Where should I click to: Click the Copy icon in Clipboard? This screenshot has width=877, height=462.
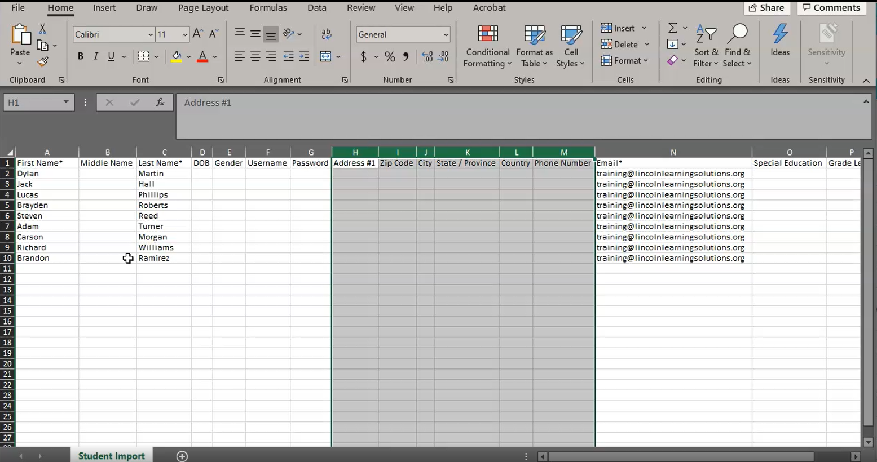[x=42, y=46]
